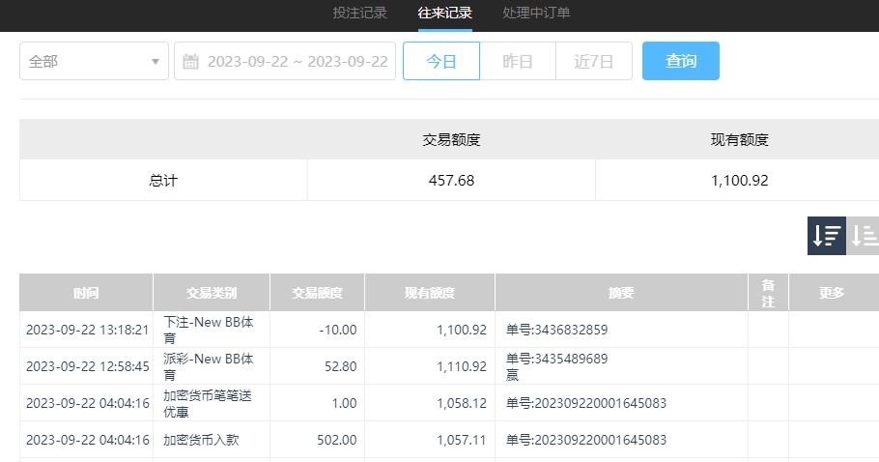Select the 今日 quick filter
The width and height of the screenshot is (879, 462).
click(440, 61)
